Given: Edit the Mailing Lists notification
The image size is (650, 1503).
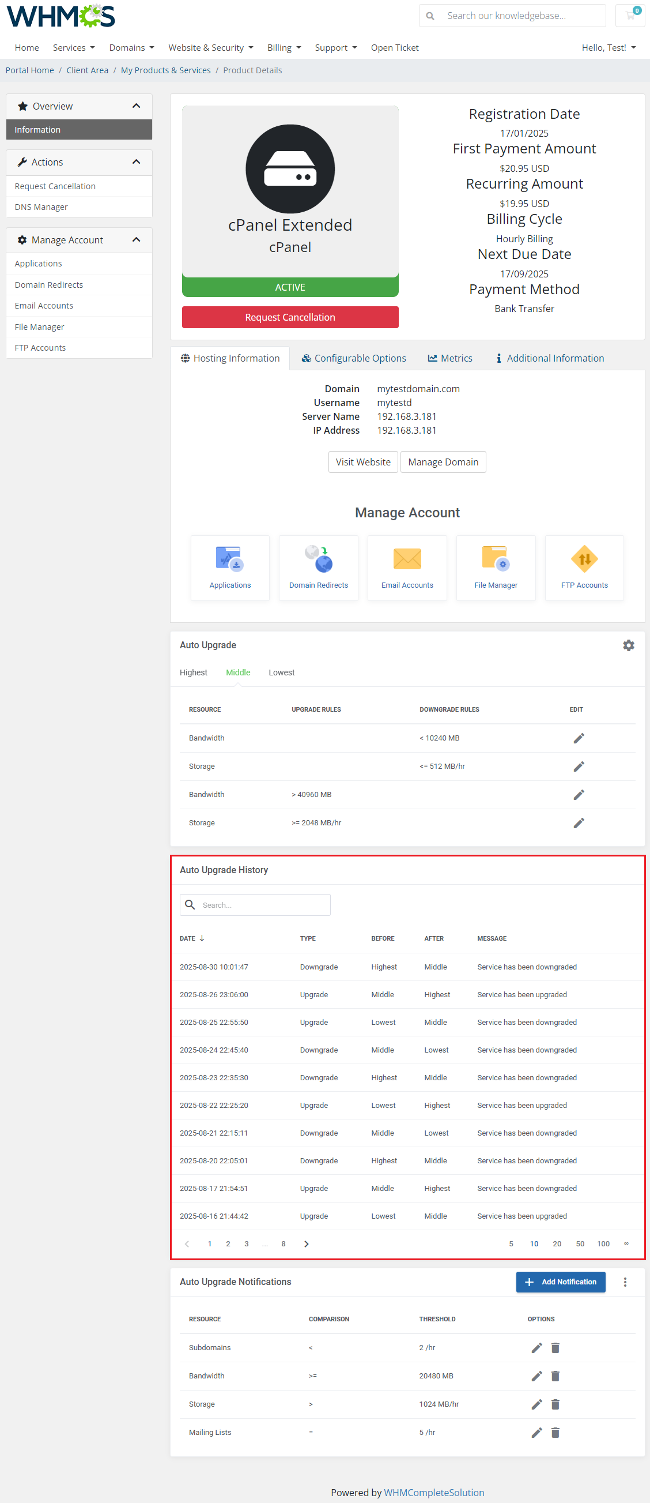Looking at the screenshot, I should coord(536,1433).
